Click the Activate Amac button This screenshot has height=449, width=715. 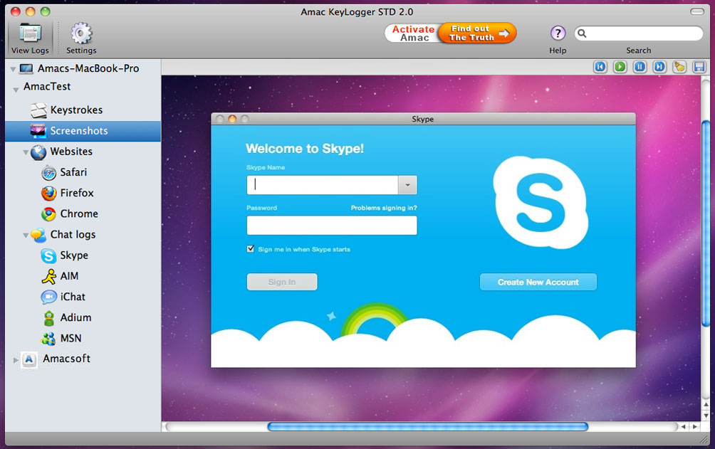[x=412, y=33]
